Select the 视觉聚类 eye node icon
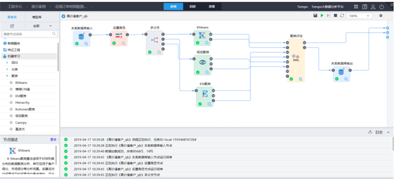 (202, 62)
